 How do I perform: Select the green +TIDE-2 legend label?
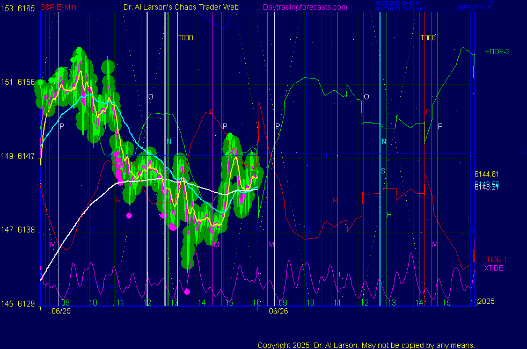[497, 52]
